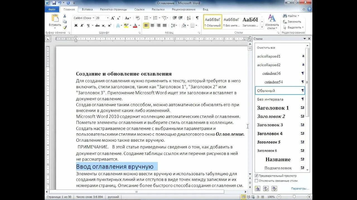Open borders dropdown arrow

(x=196, y=26)
